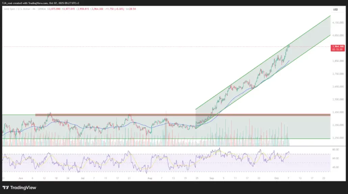Viewport: 348px width, 194px height.
Task: Click the red current price label 3,964.300
Action: coord(338,46)
